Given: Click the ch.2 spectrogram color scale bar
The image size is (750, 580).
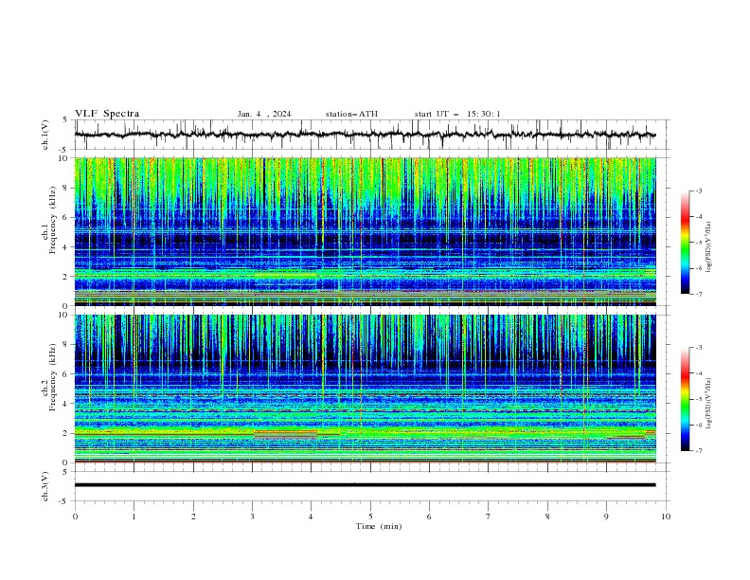Looking at the screenshot, I should 685,399.
